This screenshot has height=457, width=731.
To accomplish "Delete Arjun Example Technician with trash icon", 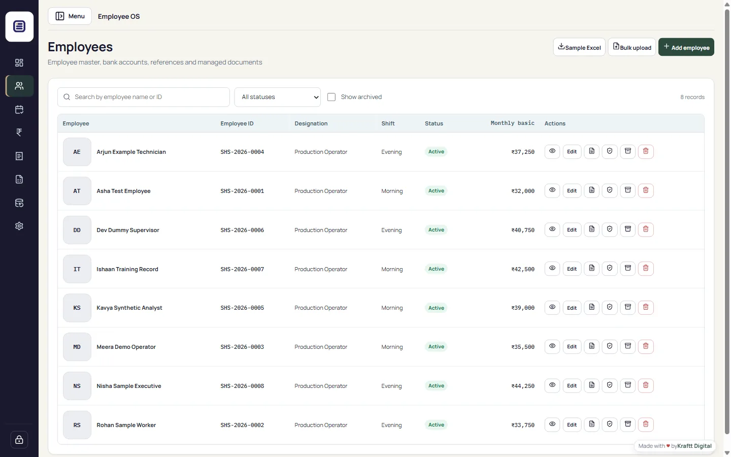I will 646,151.
